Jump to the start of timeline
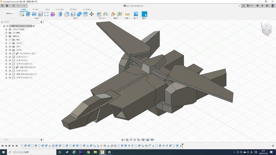Image resolution: width=276 pixels, height=155 pixels. coord(3,146)
